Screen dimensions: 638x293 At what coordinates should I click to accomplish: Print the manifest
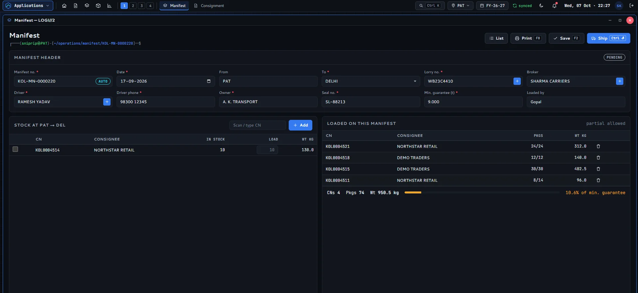(528, 38)
